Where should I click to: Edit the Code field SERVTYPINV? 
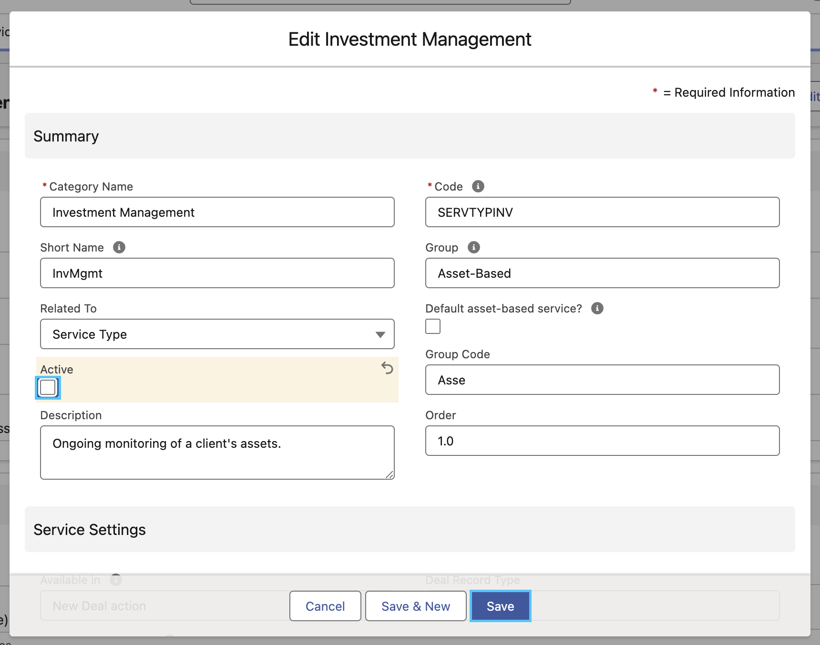pos(603,212)
